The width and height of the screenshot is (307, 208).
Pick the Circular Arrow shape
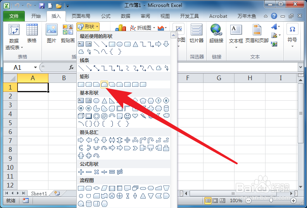(97, 156)
